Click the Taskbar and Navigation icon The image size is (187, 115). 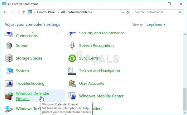[x=72, y=71]
